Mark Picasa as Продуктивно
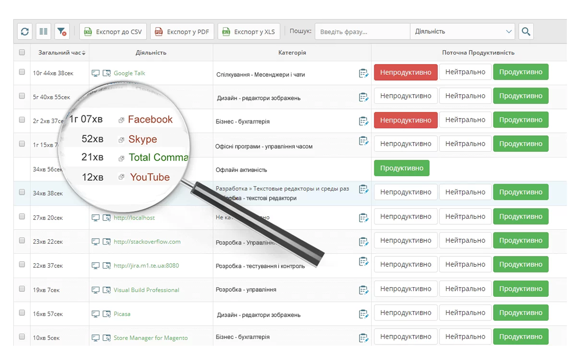The width and height of the screenshot is (581, 363). click(x=521, y=313)
